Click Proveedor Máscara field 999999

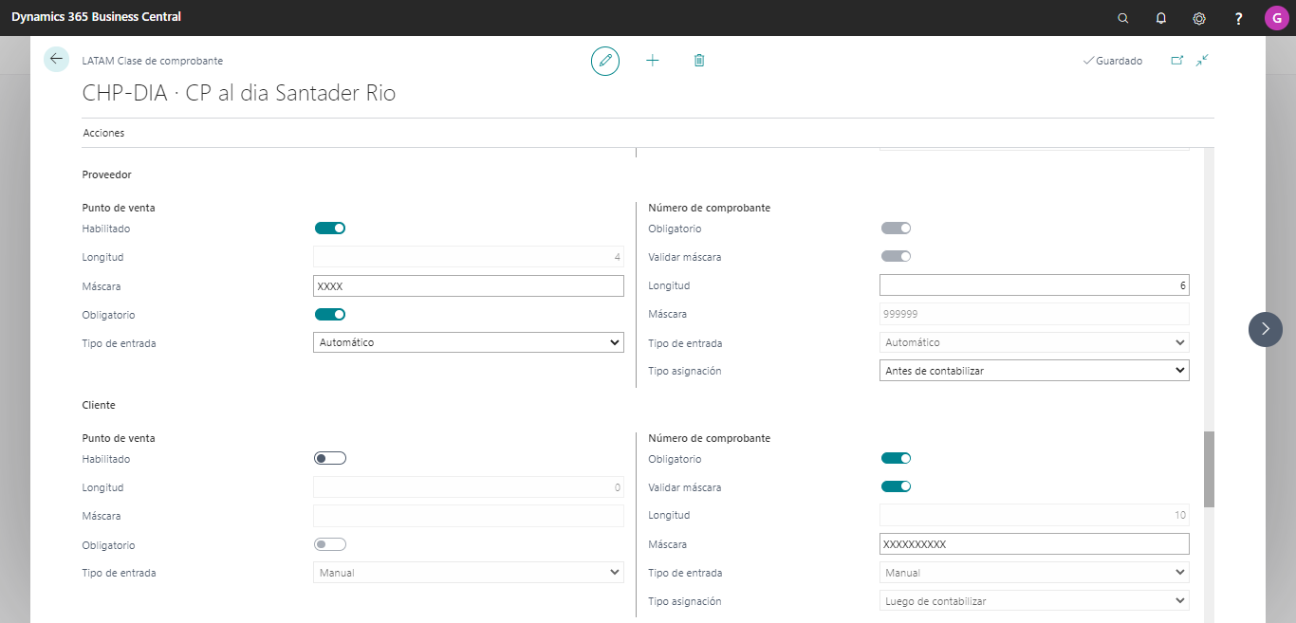point(1034,314)
